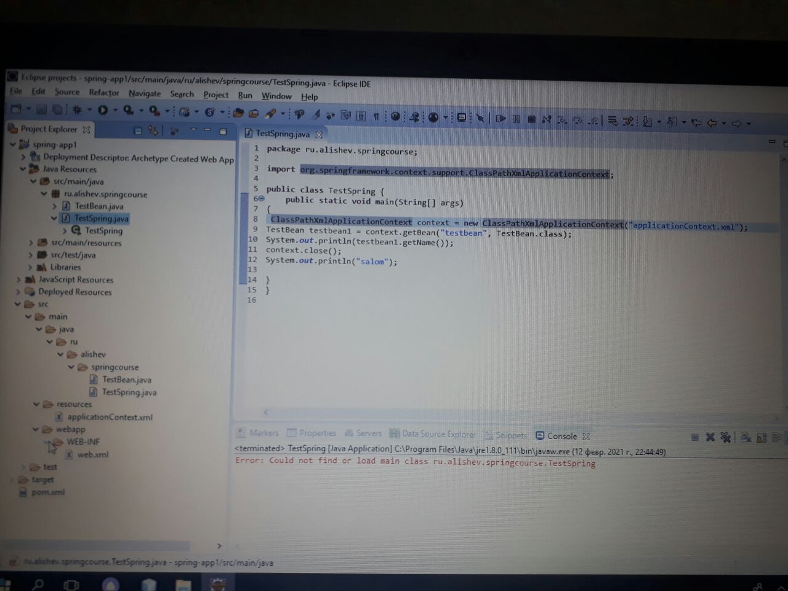This screenshot has width=788, height=591.
Task: Minimize the Project Explorer panel
Action: (x=207, y=129)
